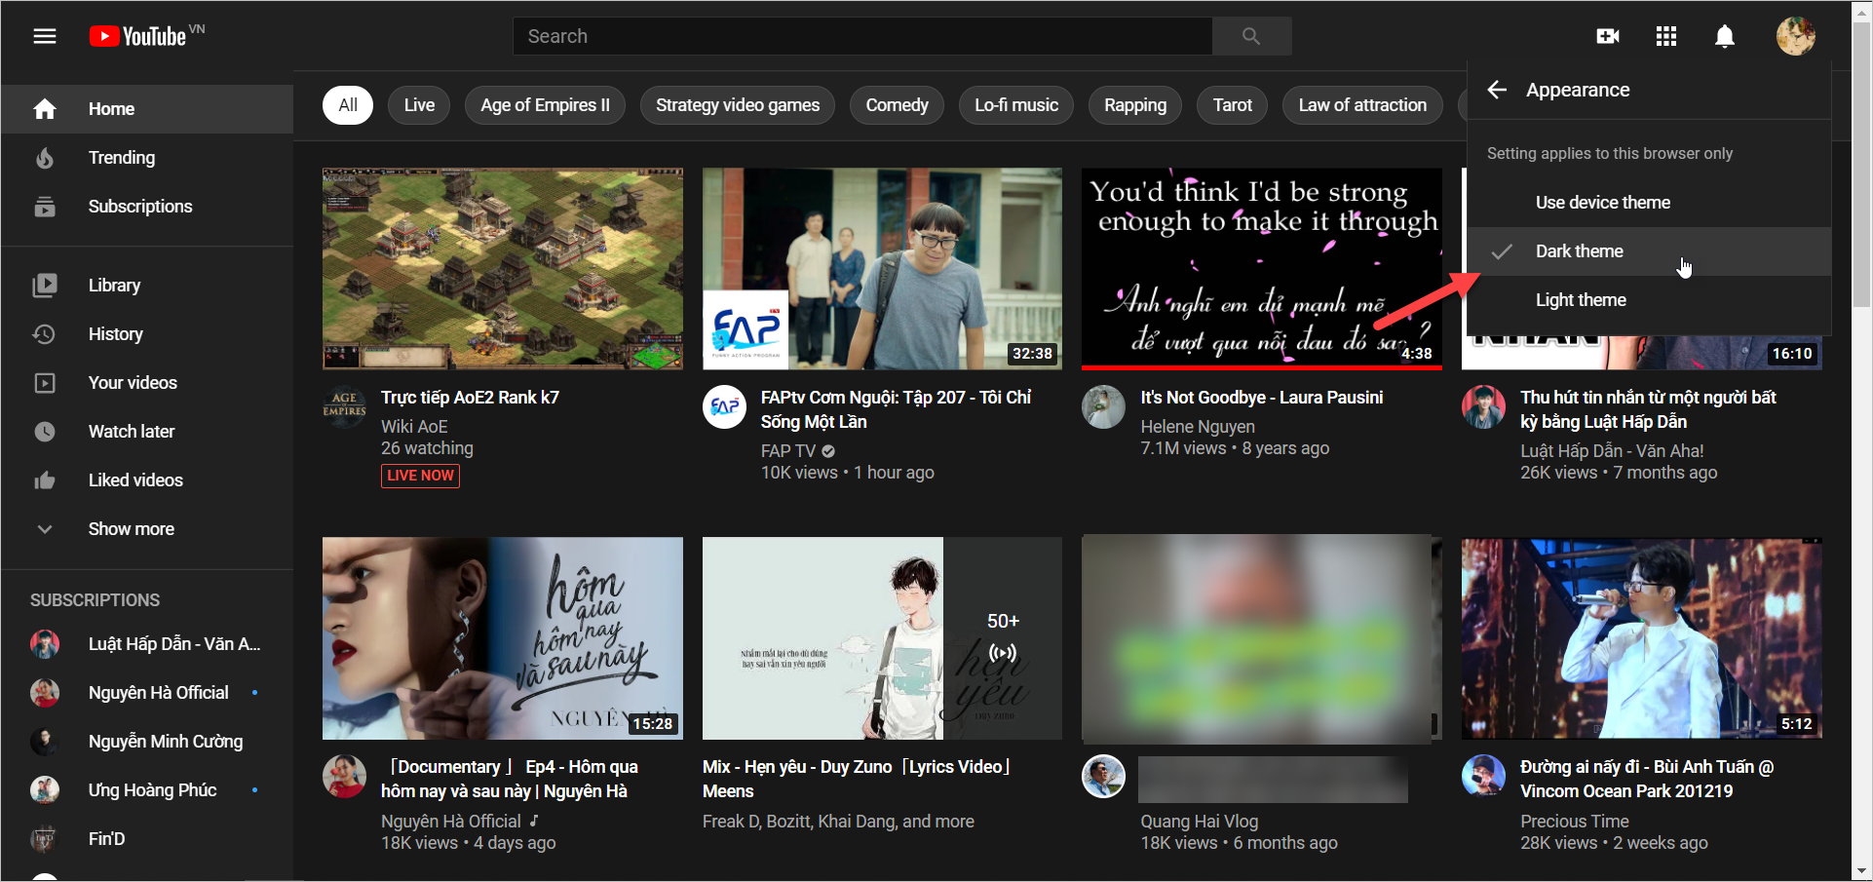Select the Dark theme option
Screen dimensions: 1873x882
pyautogui.click(x=1579, y=251)
